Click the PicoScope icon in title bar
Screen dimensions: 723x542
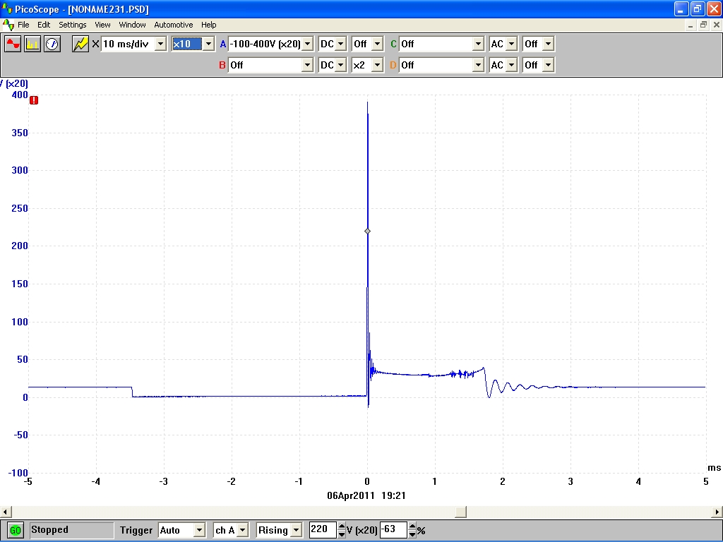point(8,9)
